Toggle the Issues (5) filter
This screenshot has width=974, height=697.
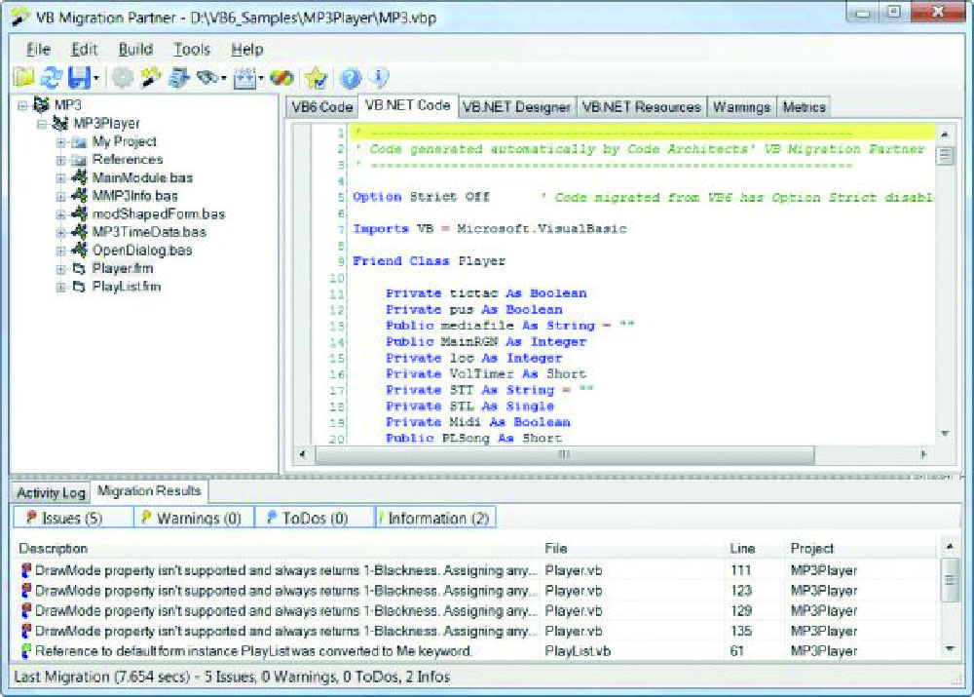click(x=73, y=518)
